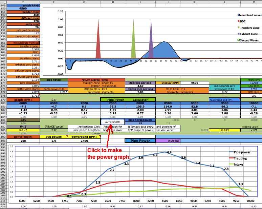Select diffuser mm value 220
Viewport: 262px width, 209px height.
point(23,21)
